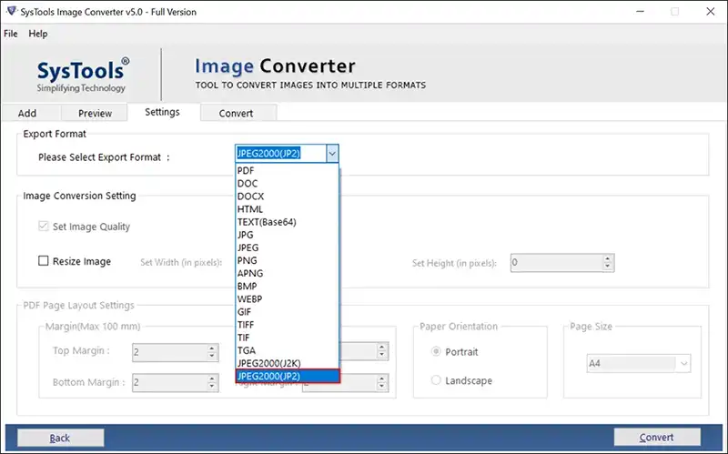Choose GIF from the export format list
728x454 pixels.
coord(287,312)
